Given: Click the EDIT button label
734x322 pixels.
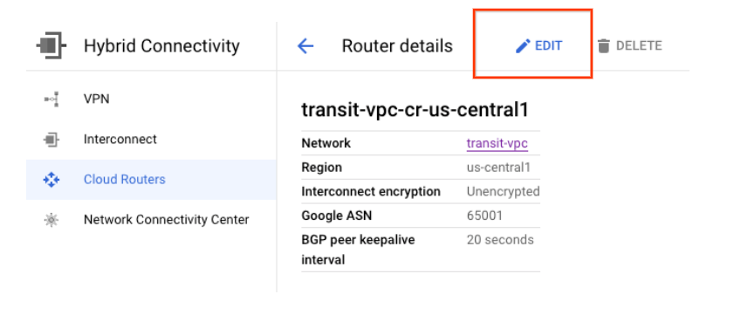Looking at the screenshot, I should pos(549,46).
